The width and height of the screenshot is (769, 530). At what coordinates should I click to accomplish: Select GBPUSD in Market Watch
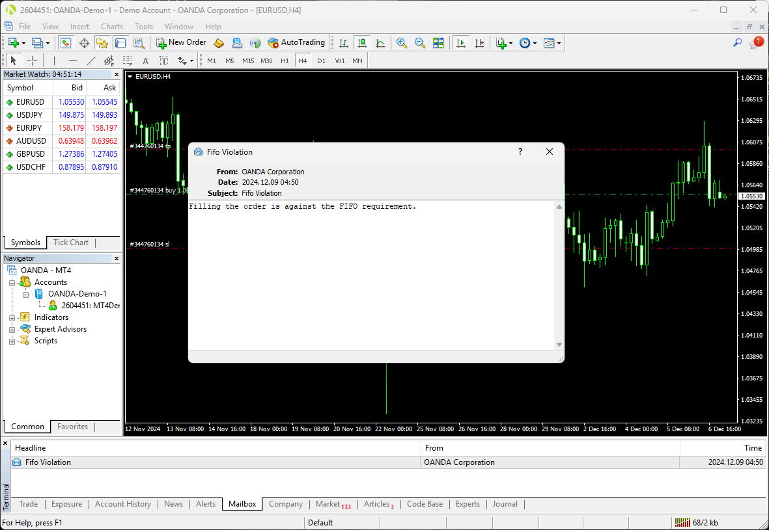31,154
